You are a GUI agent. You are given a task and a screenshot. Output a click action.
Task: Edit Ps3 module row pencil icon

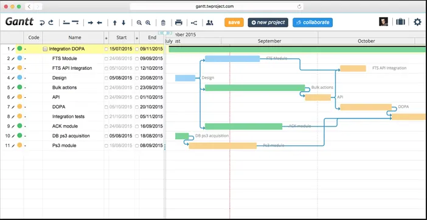click(x=13, y=146)
